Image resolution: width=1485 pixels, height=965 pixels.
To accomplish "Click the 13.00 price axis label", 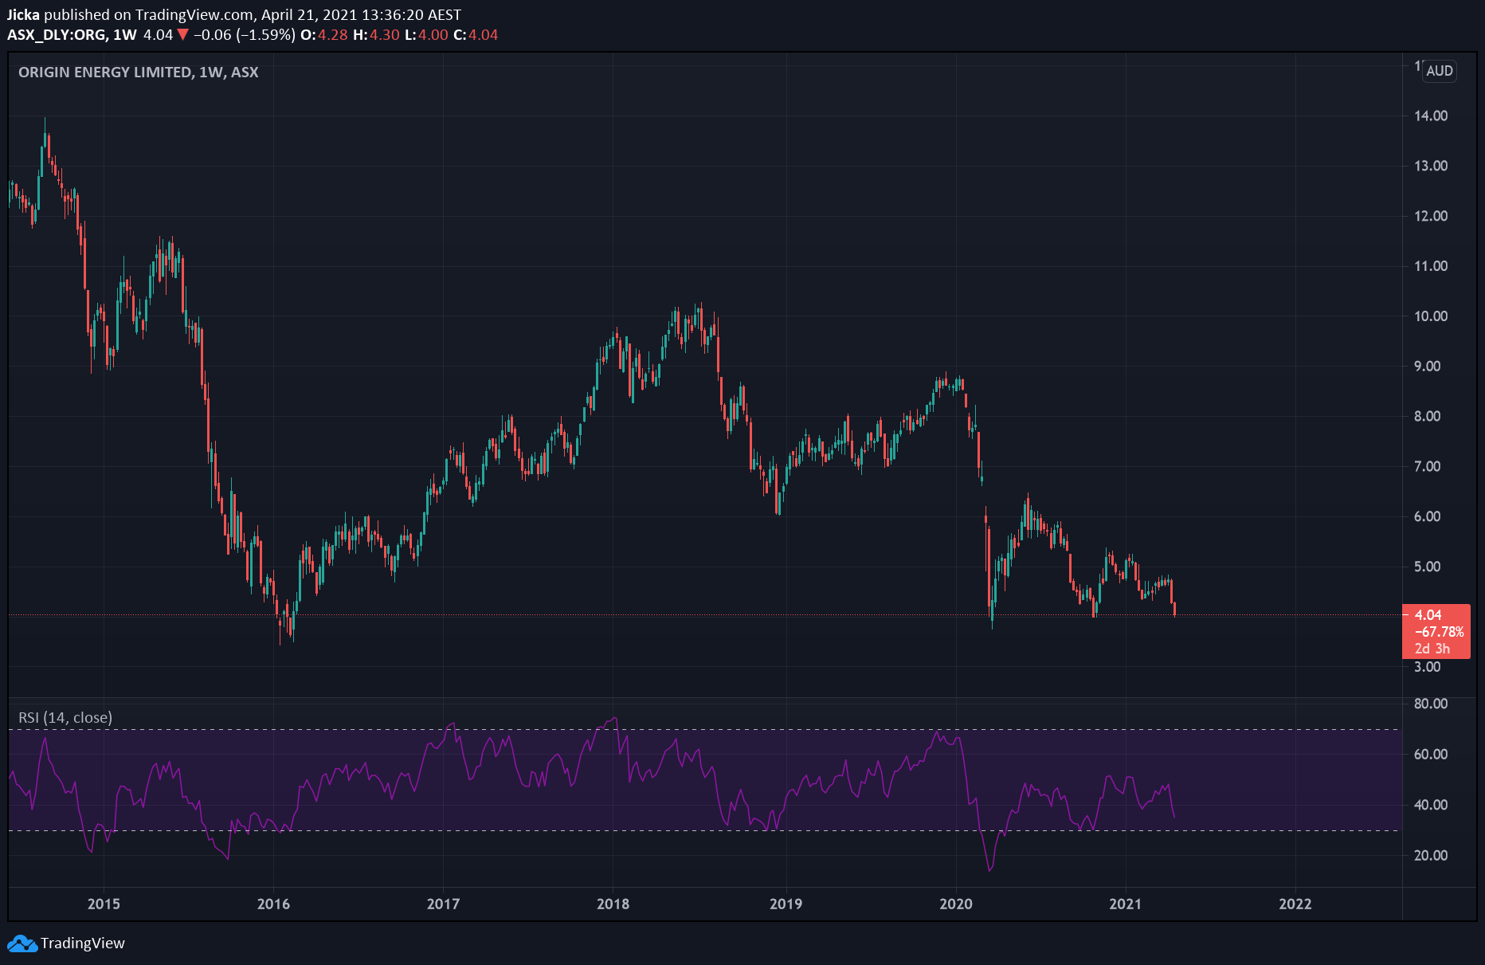I will click(1431, 167).
